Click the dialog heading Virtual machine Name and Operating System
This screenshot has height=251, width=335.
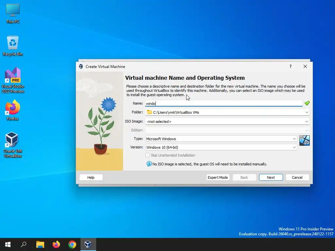185,78
